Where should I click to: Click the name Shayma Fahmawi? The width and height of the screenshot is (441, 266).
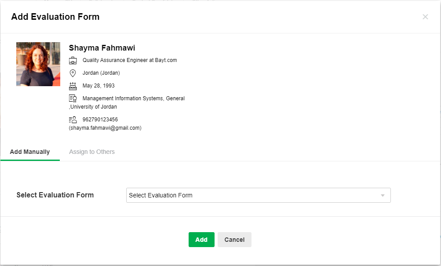pos(102,48)
